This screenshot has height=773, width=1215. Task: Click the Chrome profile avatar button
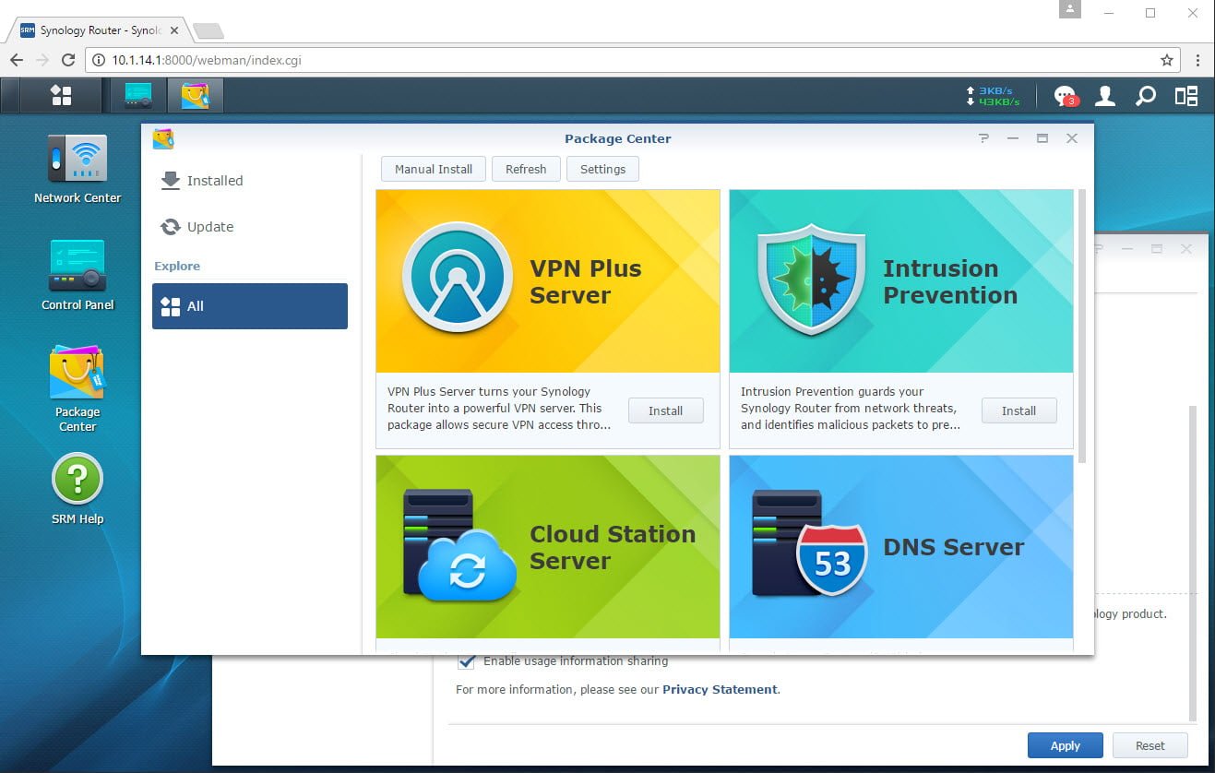[x=1070, y=9]
